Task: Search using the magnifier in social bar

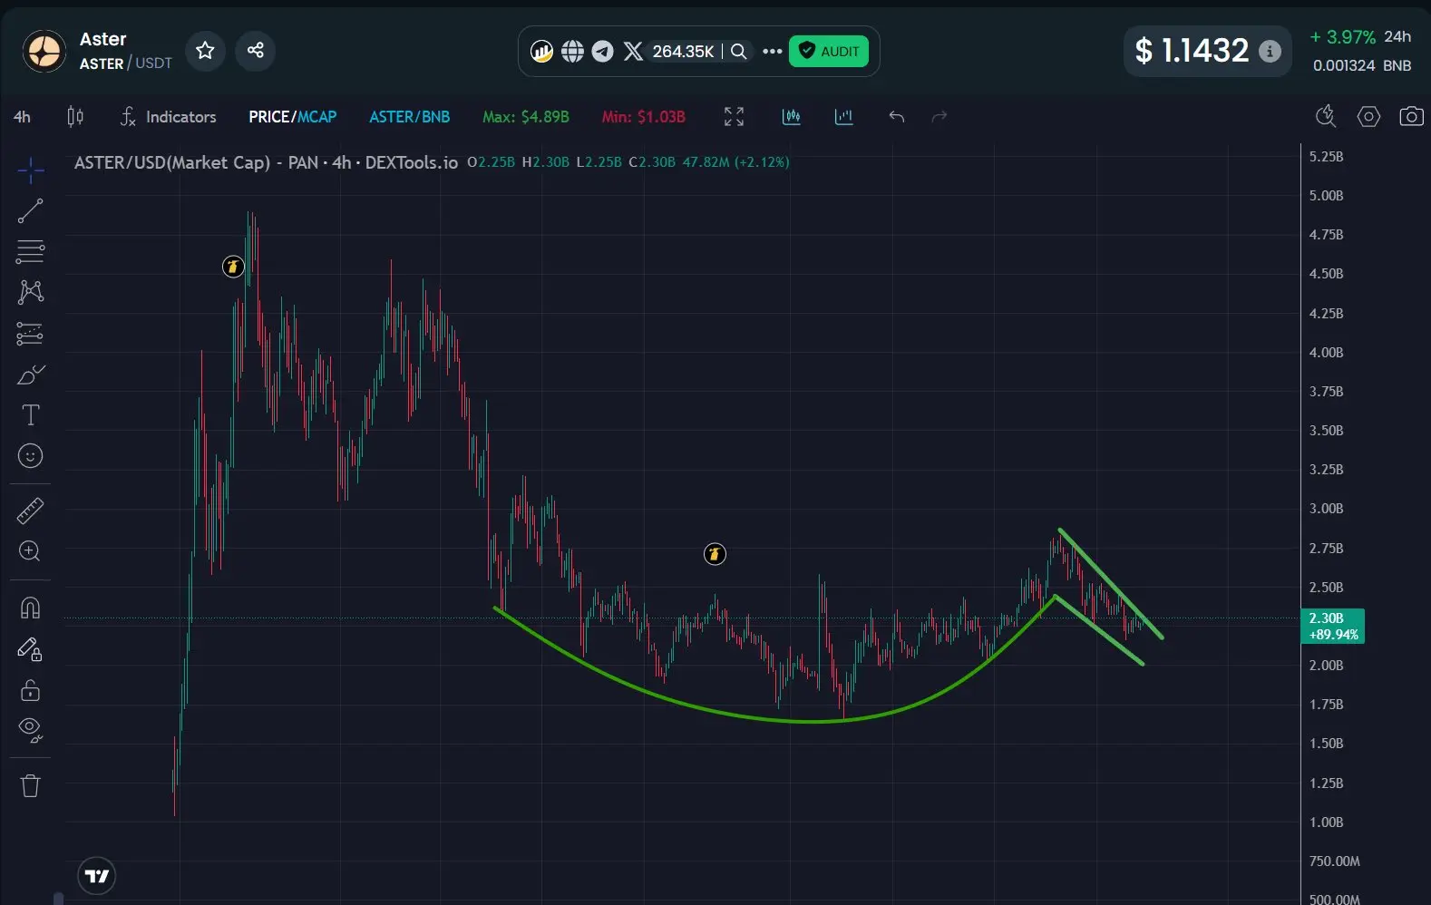Action: point(739,52)
